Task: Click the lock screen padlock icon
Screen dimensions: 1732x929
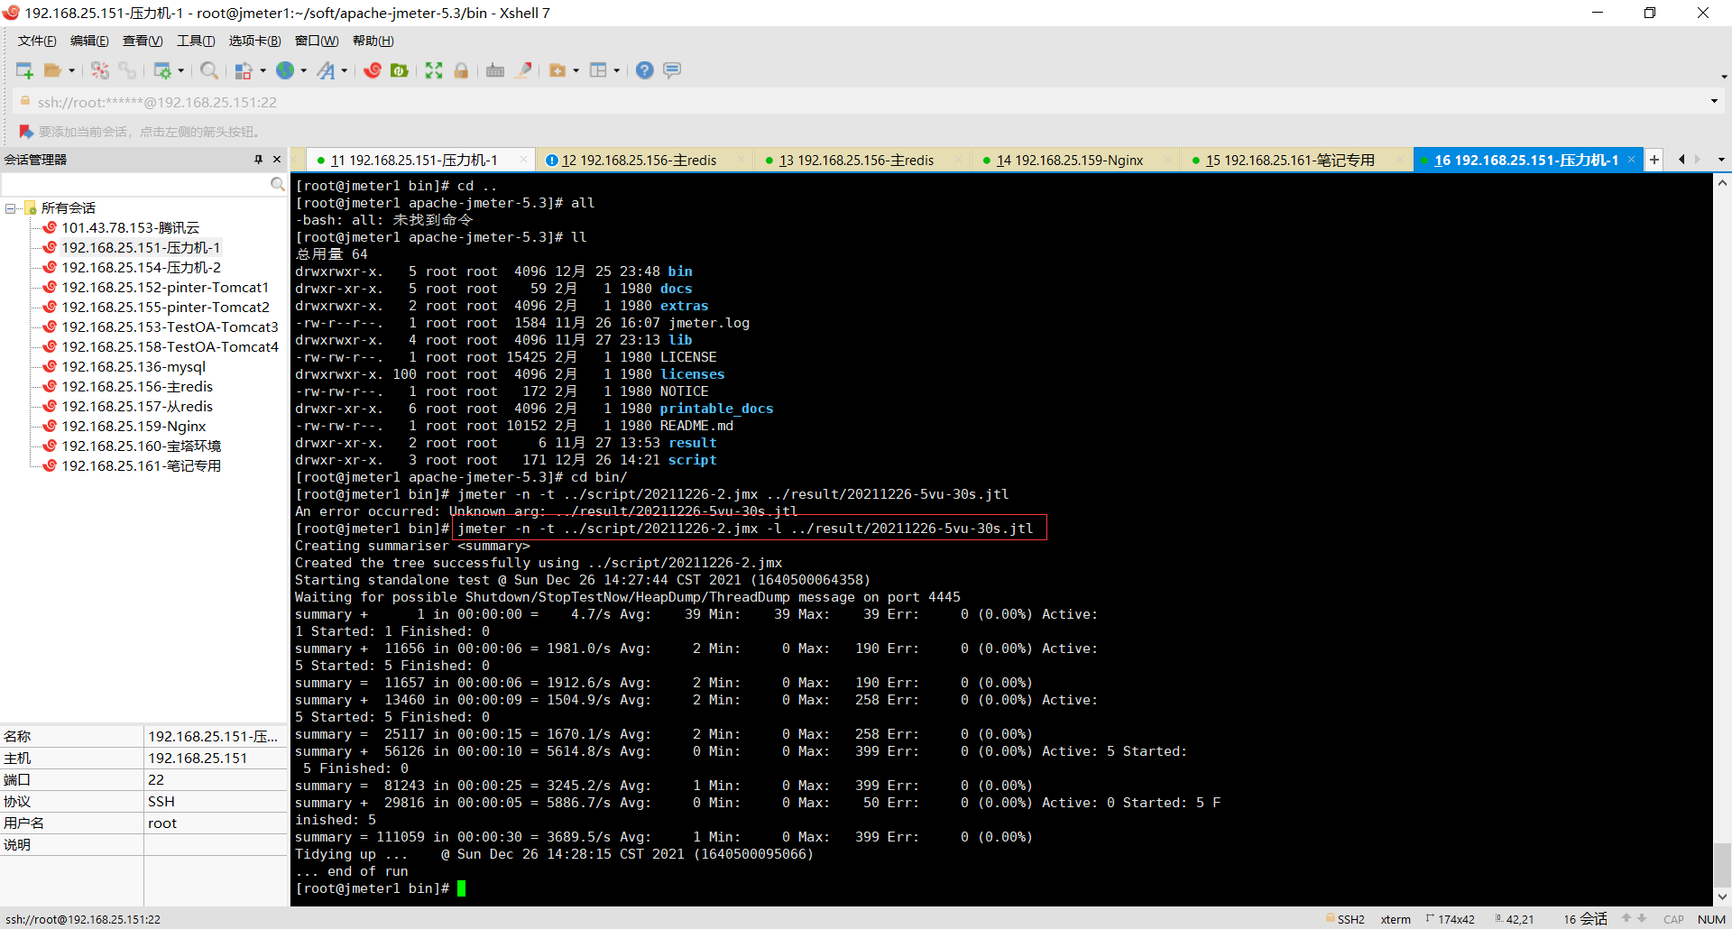Action: pos(461,70)
